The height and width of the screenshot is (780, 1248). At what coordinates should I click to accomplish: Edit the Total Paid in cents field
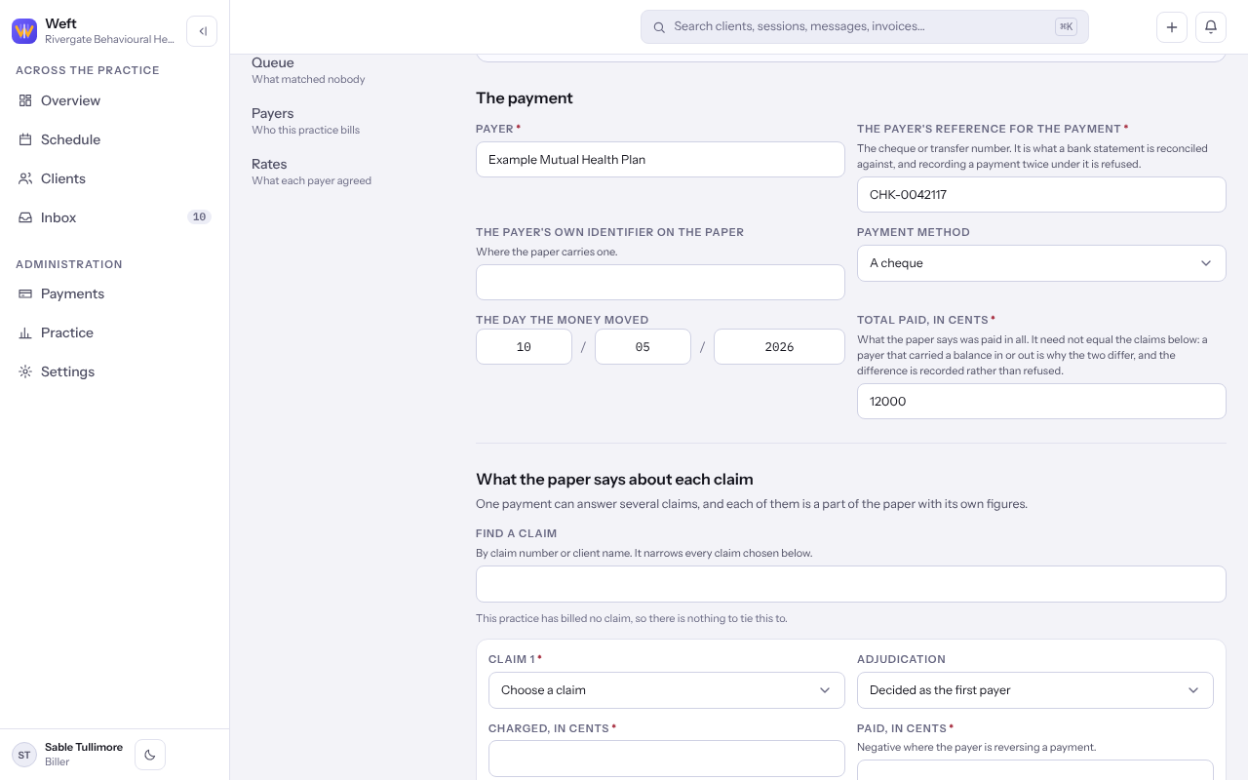(1041, 402)
